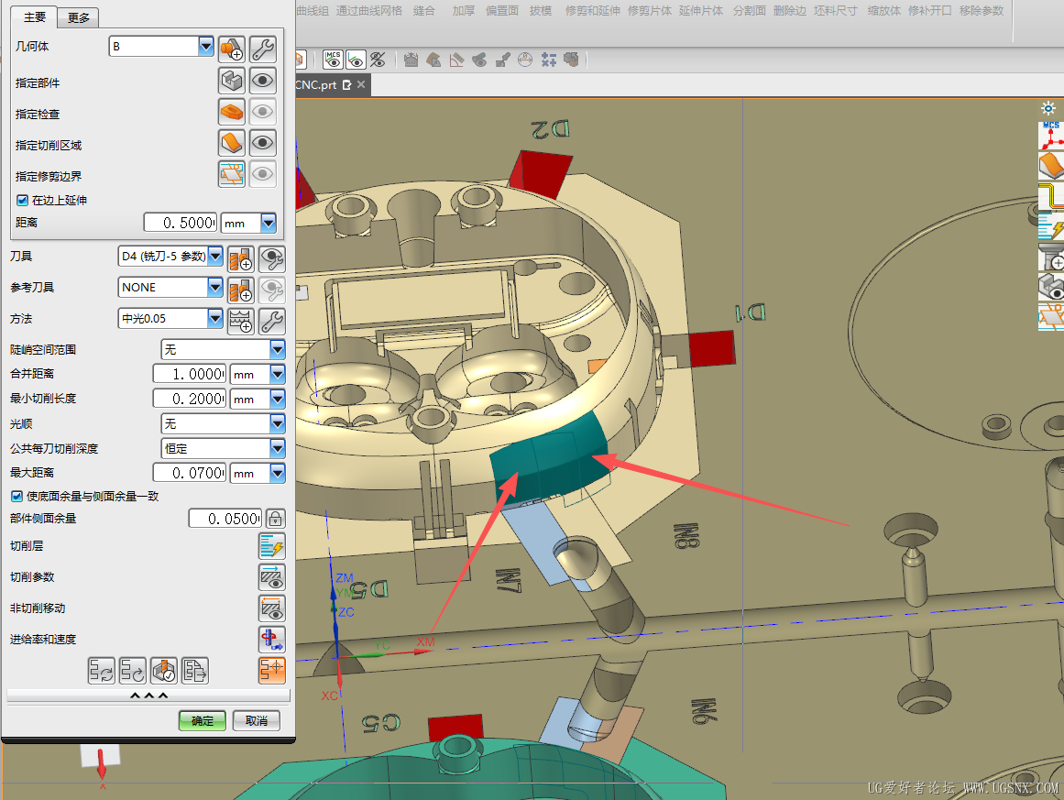Switch to the 更多 tab
1064x800 pixels.
click(x=78, y=17)
